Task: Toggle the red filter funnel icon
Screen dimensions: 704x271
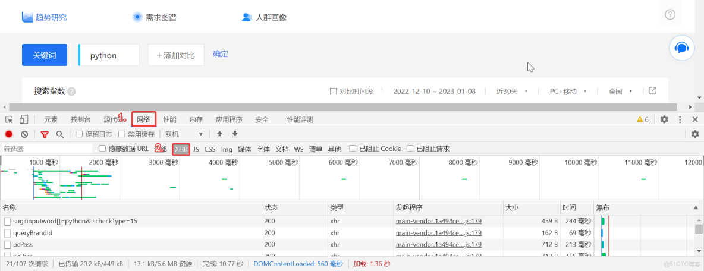Action: pyautogui.click(x=45, y=134)
